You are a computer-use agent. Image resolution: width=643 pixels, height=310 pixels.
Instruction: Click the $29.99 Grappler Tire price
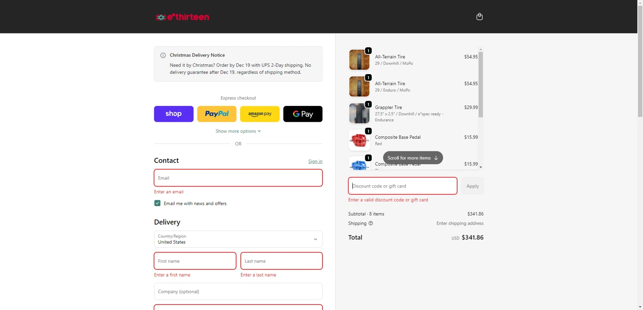coord(471,107)
